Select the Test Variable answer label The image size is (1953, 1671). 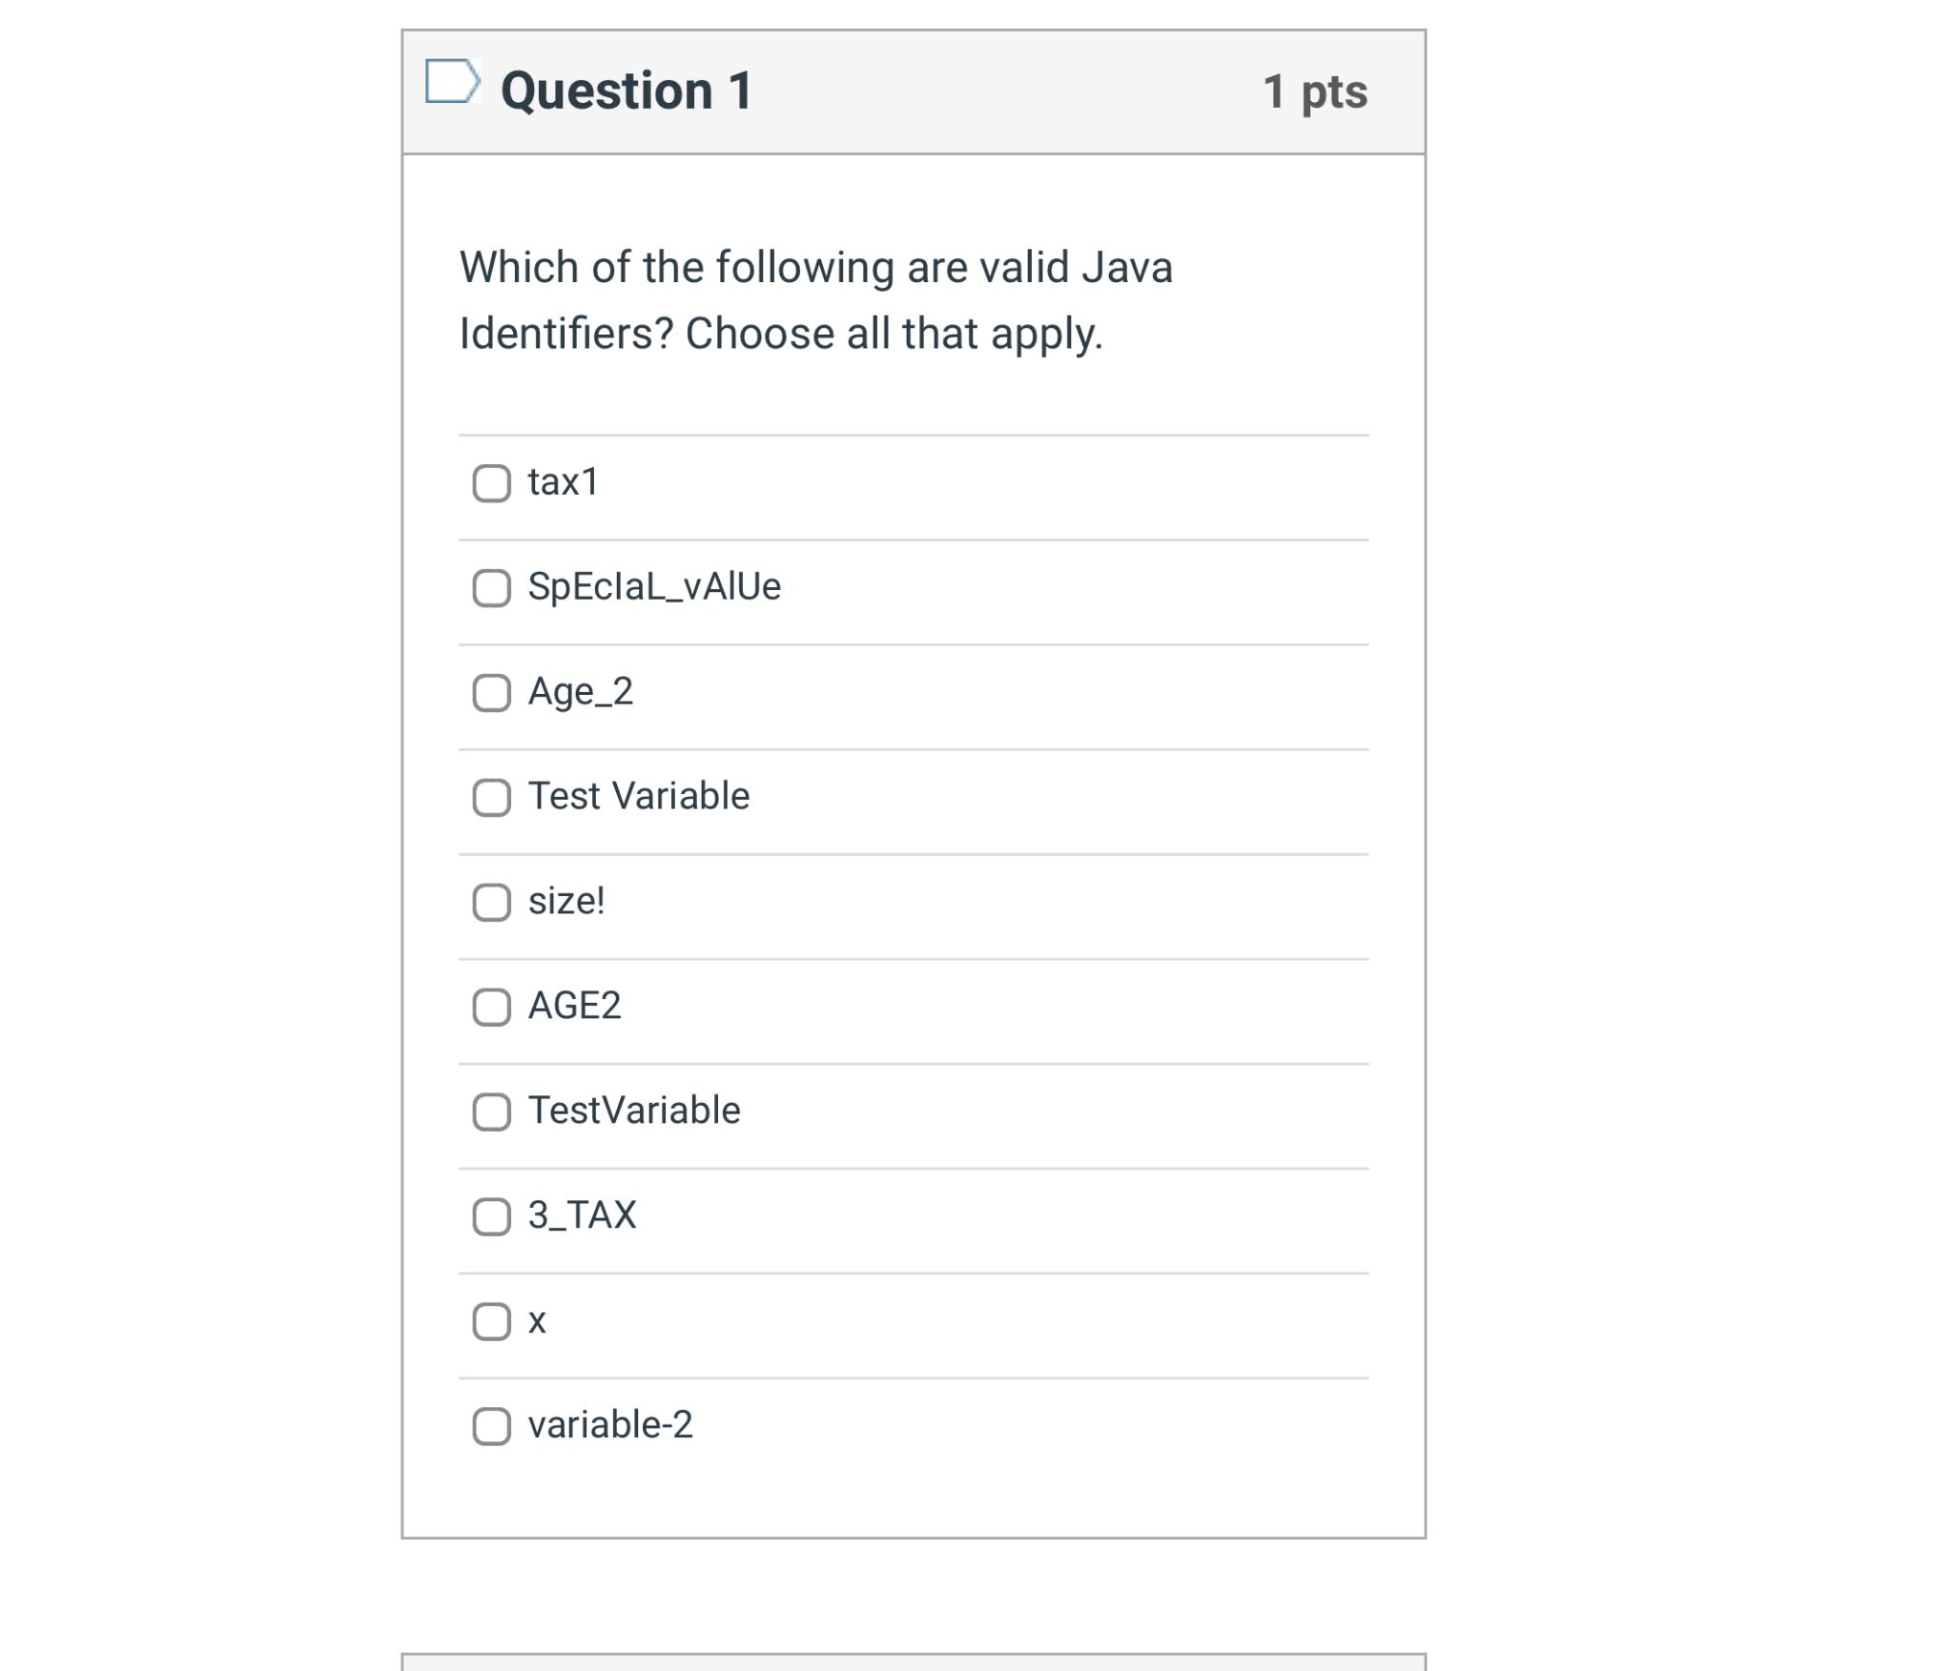pyautogui.click(x=639, y=796)
